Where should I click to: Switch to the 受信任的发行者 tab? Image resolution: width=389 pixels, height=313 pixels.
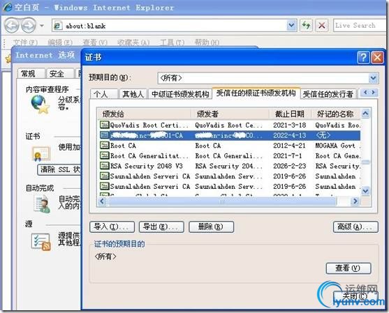pos(328,94)
